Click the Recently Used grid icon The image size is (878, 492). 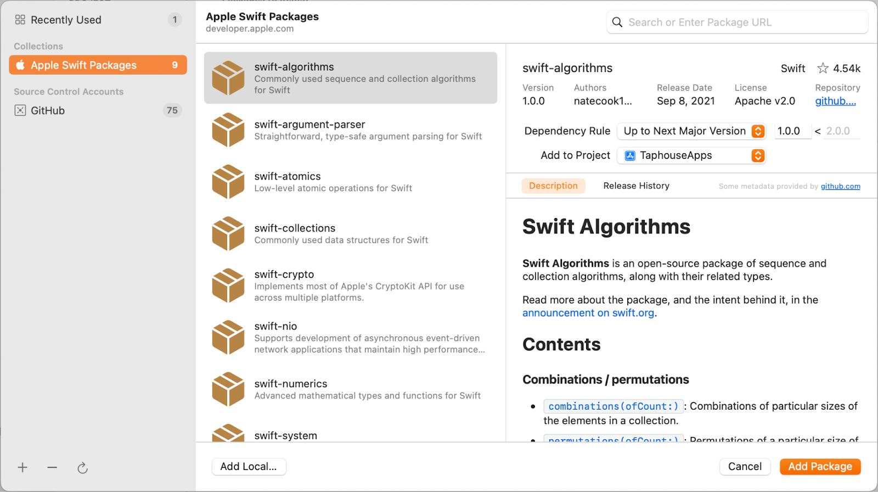[20, 20]
